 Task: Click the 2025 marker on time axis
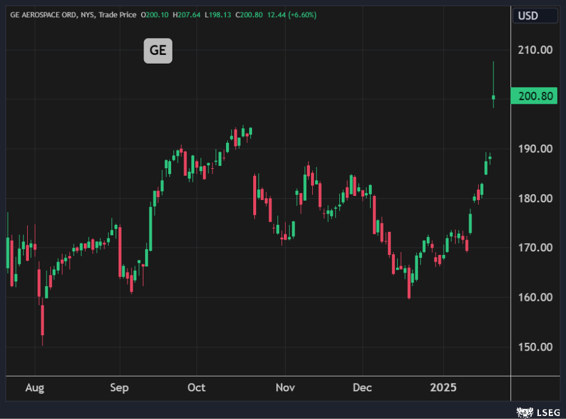click(x=443, y=388)
